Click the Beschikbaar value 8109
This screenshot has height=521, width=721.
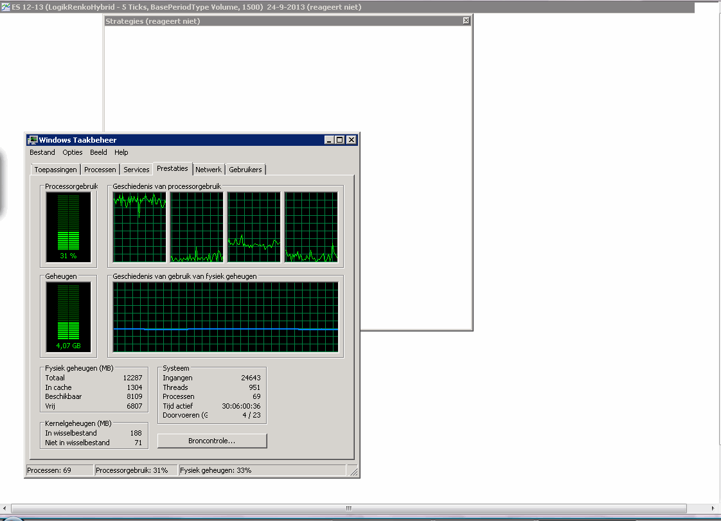[x=134, y=396]
